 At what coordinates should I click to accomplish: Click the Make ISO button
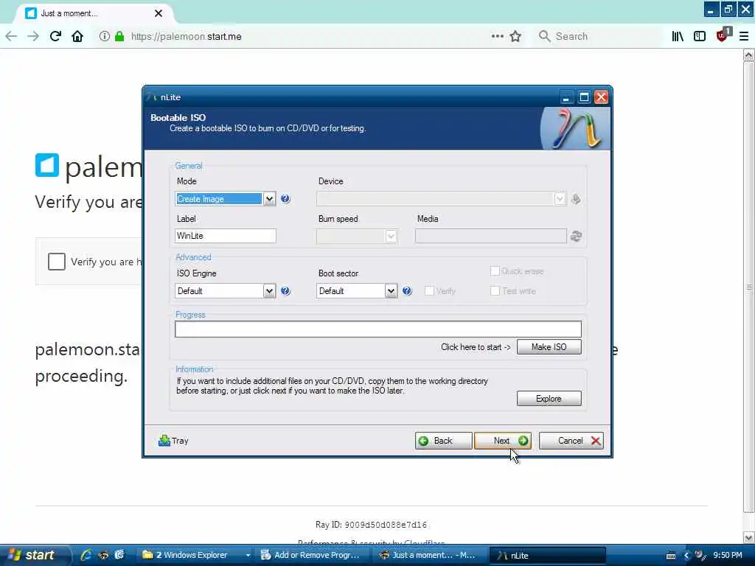tap(549, 347)
